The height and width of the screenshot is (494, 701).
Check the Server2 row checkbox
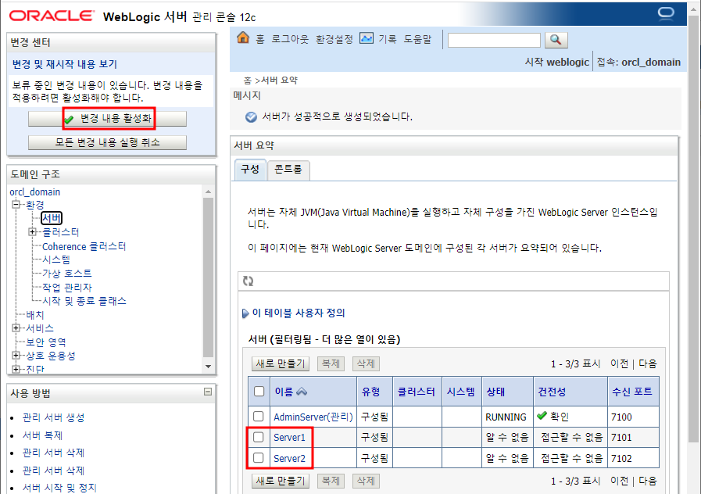coord(259,458)
